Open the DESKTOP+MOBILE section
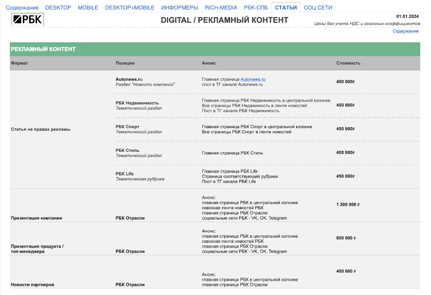This screenshot has height=295, width=431. pos(130,7)
